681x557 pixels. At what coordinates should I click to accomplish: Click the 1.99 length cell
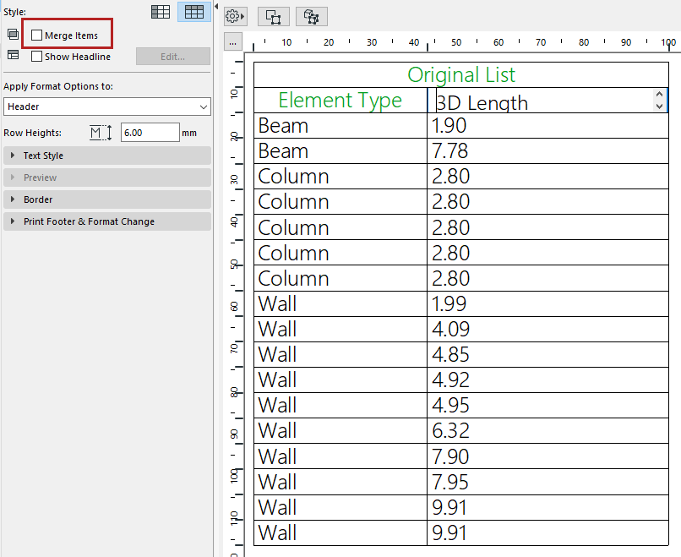click(x=548, y=303)
